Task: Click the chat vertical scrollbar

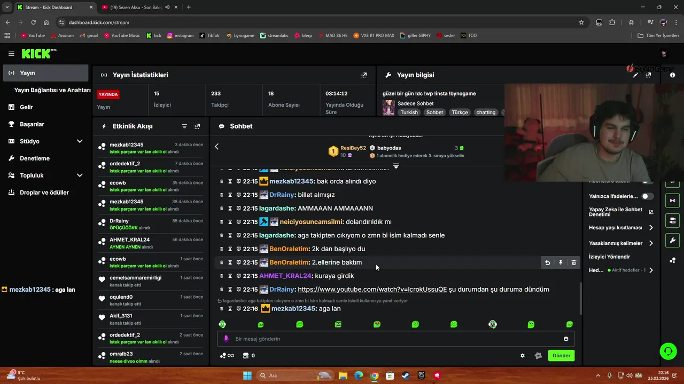Action: [581, 298]
